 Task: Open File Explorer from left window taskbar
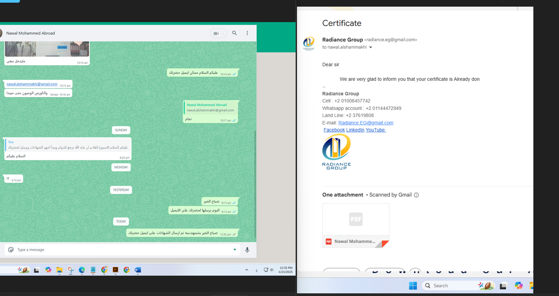click(x=59, y=270)
